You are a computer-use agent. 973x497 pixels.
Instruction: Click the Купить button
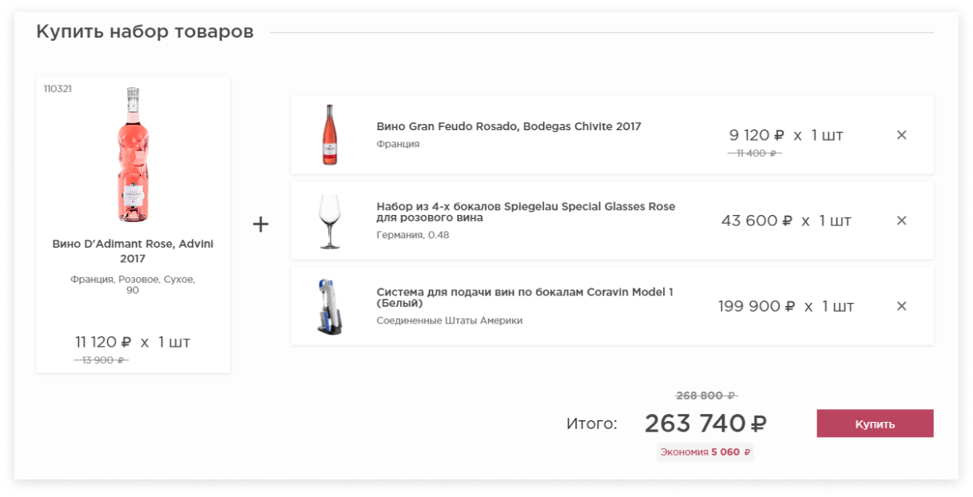point(875,423)
